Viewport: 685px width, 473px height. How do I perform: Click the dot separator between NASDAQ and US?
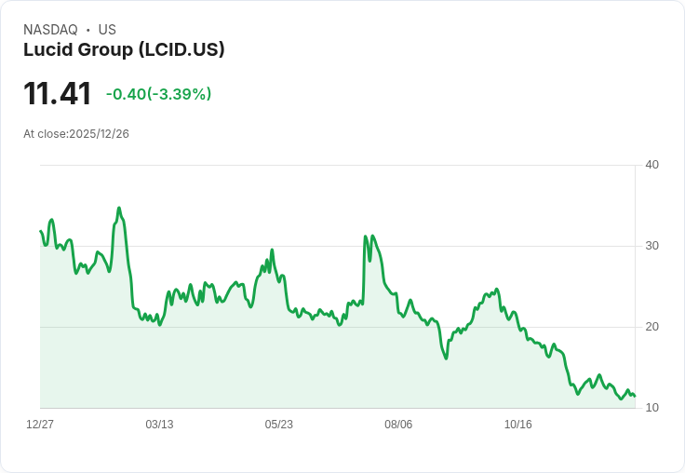pos(87,30)
